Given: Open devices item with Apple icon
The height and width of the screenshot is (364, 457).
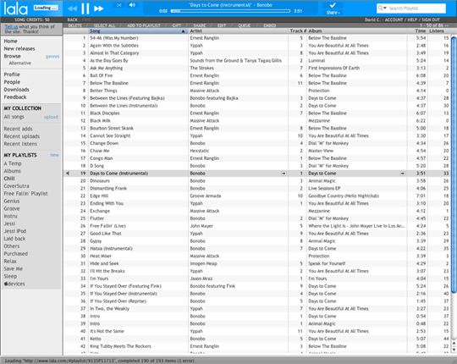Looking at the screenshot, I should (x=14, y=284).
